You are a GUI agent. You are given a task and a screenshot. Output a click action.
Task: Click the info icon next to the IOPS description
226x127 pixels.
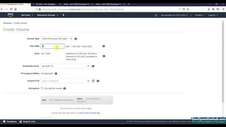coord(104,56)
